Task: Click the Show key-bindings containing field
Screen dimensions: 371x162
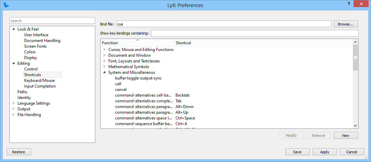Action: pos(255,33)
